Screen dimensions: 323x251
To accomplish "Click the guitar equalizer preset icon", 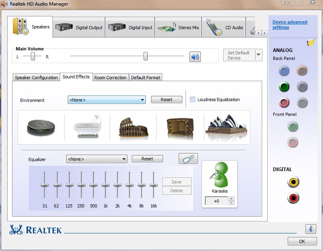I will tap(188, 159).
